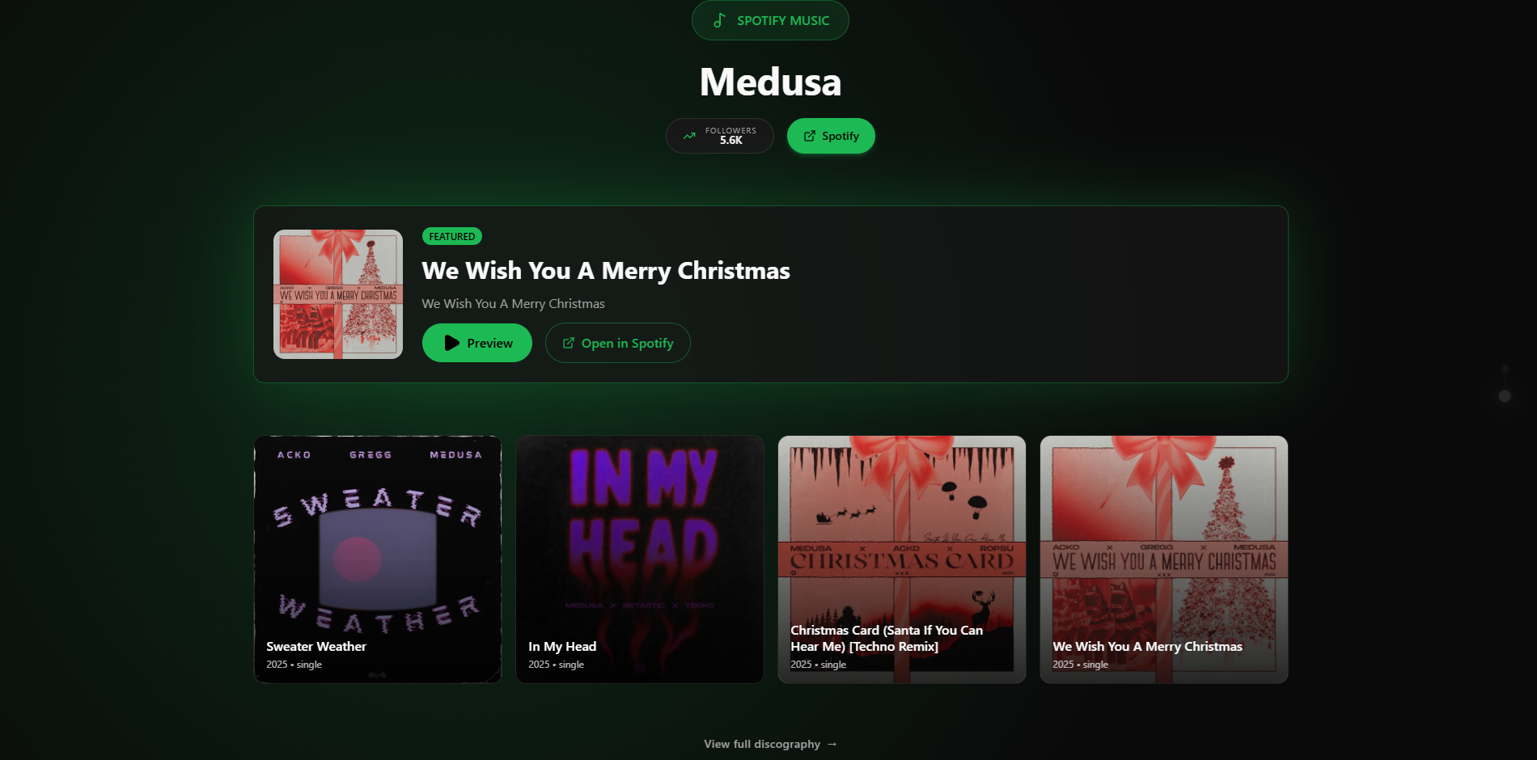The width and height of the screenshot is (1537, 760).
Task: Open in Spotify the featured track
Action: pos(617,343)
